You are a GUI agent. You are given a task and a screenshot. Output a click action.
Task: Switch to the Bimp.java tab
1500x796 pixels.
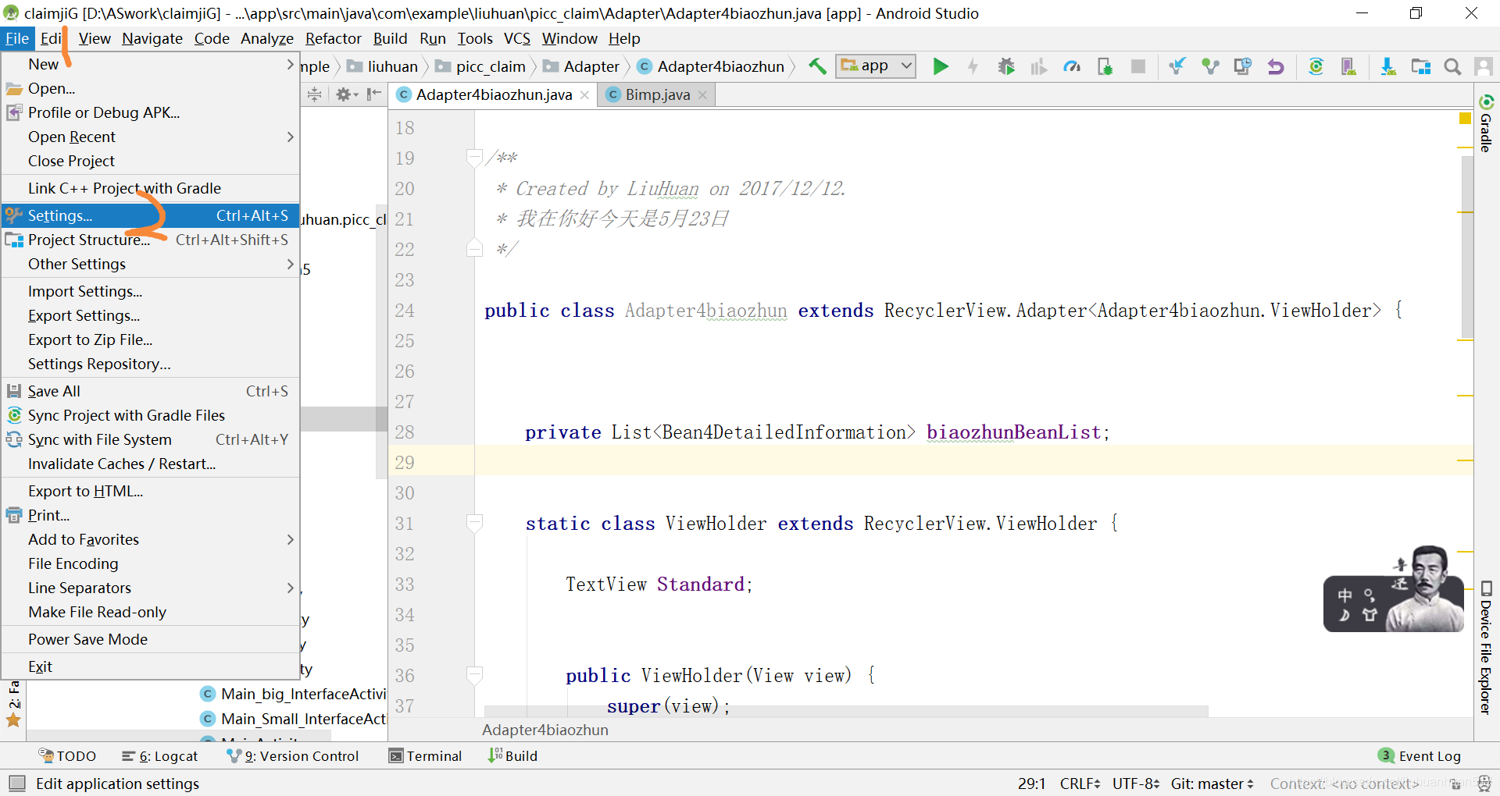[x=657, y=94]
